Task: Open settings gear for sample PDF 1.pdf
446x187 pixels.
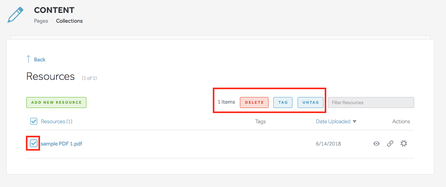Action: pos(404,144)
